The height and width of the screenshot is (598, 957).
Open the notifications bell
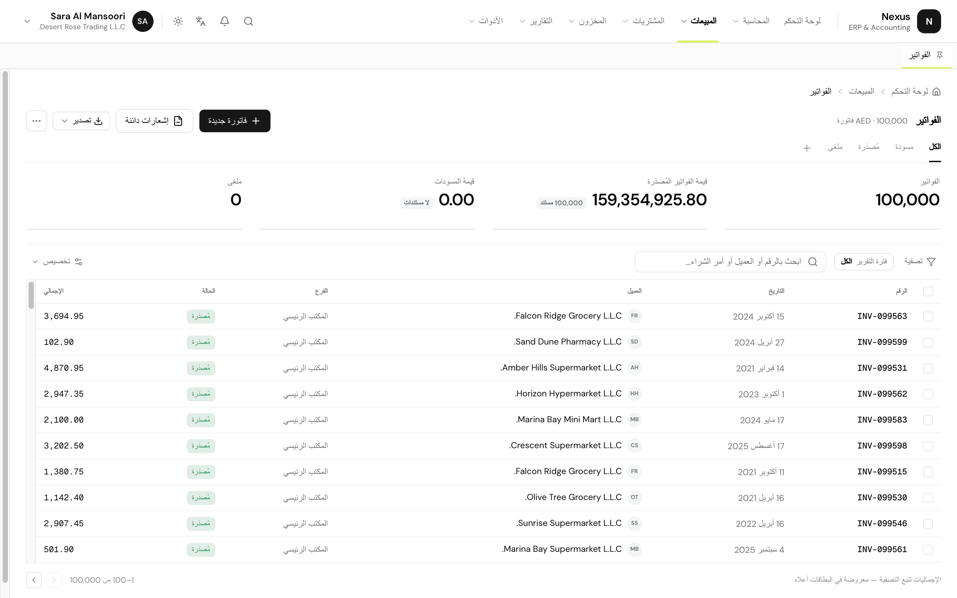click(x=225, y=21)
